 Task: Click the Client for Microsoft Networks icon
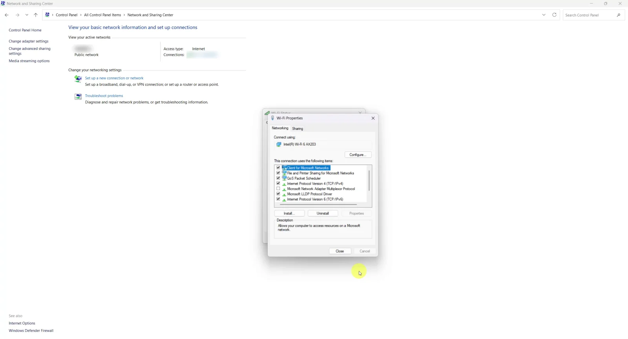[284, 168]
